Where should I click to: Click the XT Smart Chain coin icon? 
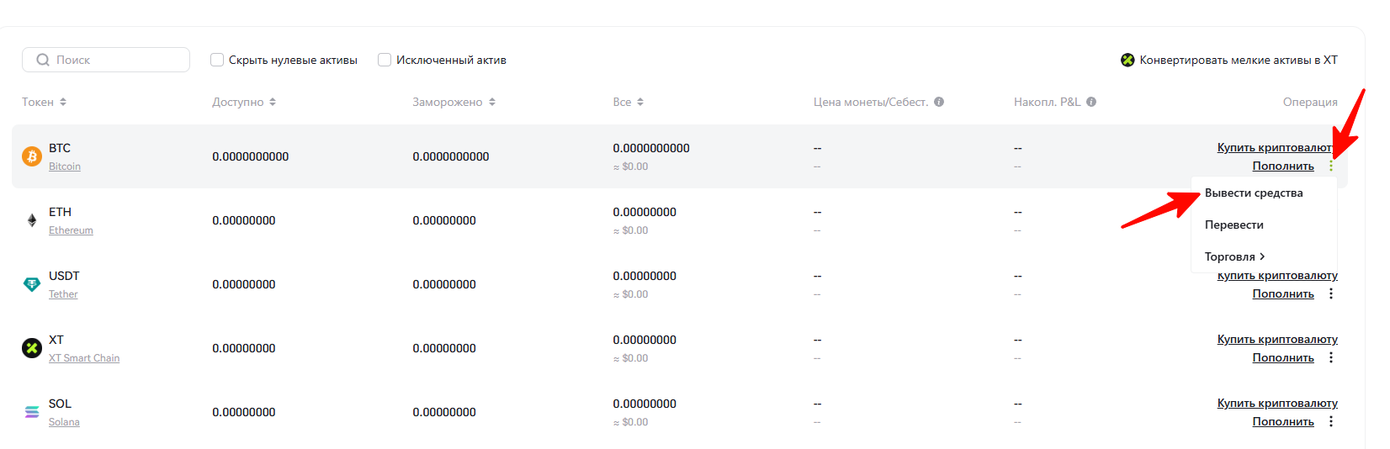[32, 348]
